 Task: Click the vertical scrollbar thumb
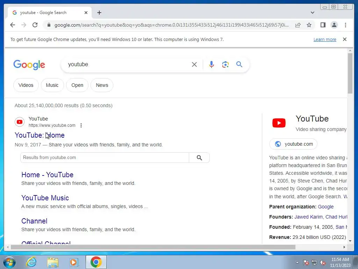click(350, 73)
